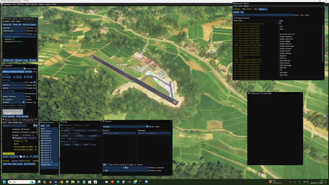Collapse the Airport tree node
329x185 pixels.
pos(13,138)
